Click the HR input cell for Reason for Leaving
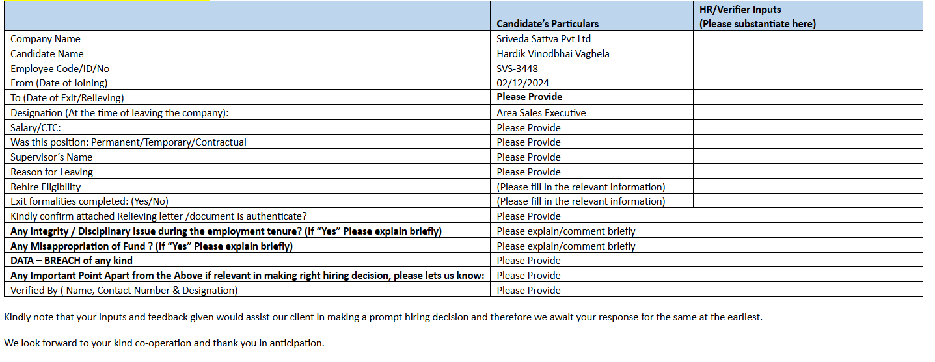This screenshot has width=935, height=362. click(807, 172)
